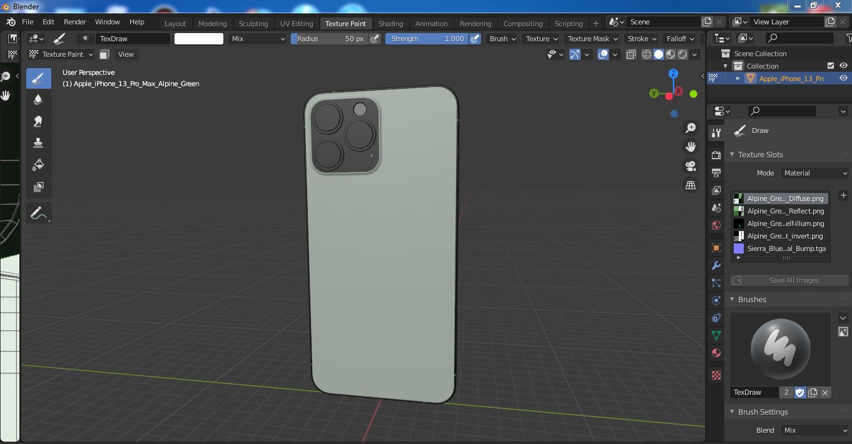
Task: Toggle camera view gizmo
Action: (x=691, y=166)
